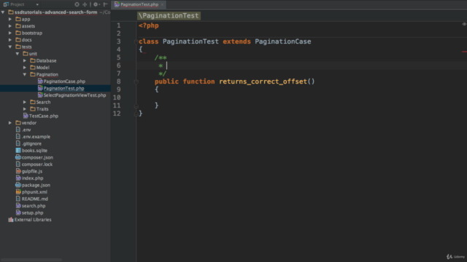Click the setup.php file icon
467x262 pixels.
point(18,213)
